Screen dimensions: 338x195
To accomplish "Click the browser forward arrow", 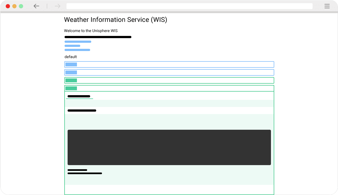I will (57, 6).
